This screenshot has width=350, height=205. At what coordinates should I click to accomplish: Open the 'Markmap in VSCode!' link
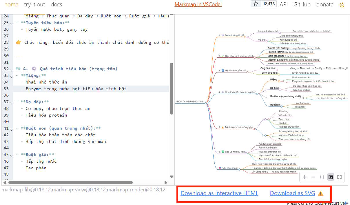[x=198, y=5]
